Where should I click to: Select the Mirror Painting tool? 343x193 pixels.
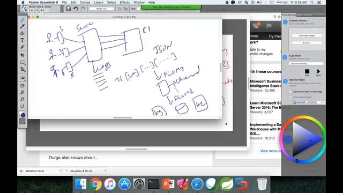(23, 78)
